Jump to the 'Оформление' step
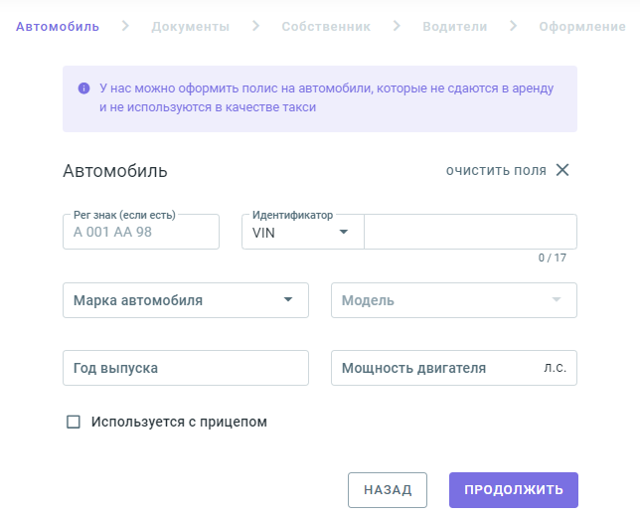 point(581,26)
